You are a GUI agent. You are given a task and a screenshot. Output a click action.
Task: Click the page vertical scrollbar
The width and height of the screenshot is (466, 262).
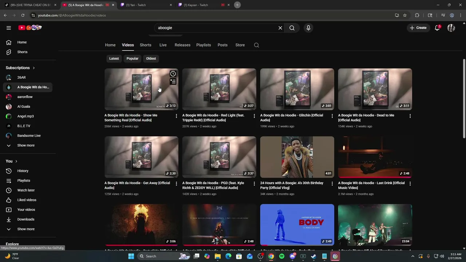tap(464, 98)
